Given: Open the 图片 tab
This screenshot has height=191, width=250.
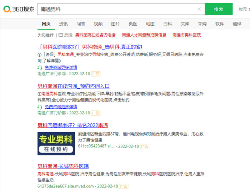Looking at the screenshot, I should [x=116, y=24].
